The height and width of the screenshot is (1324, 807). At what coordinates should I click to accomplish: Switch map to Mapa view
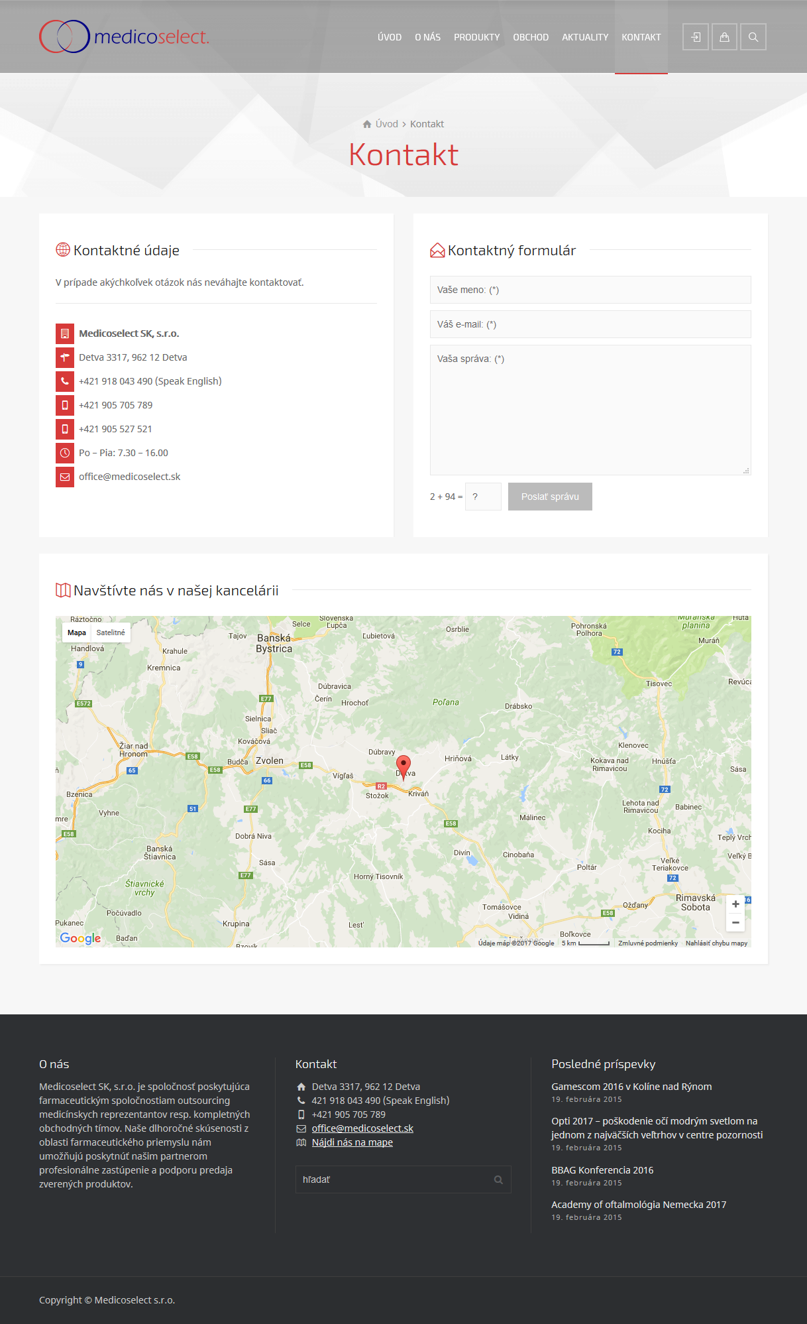click(x=77, y=632)
